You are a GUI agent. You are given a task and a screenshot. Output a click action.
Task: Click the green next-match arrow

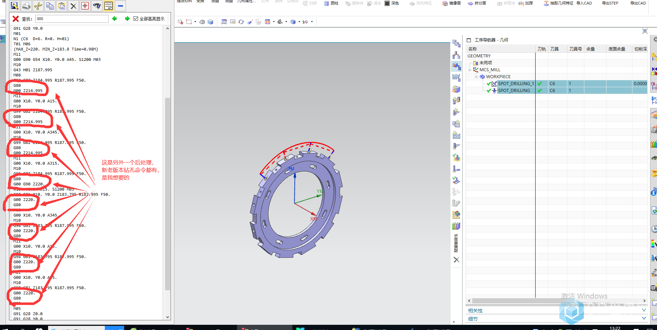click(x=127, y=19)
